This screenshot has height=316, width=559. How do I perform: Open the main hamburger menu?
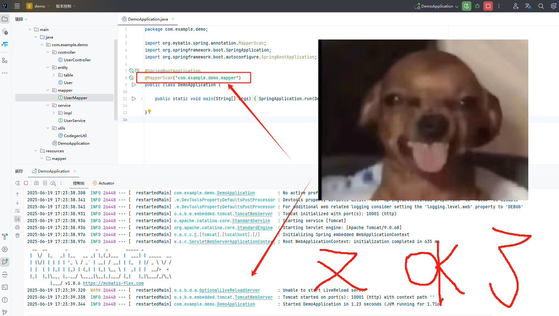[17, 6]
